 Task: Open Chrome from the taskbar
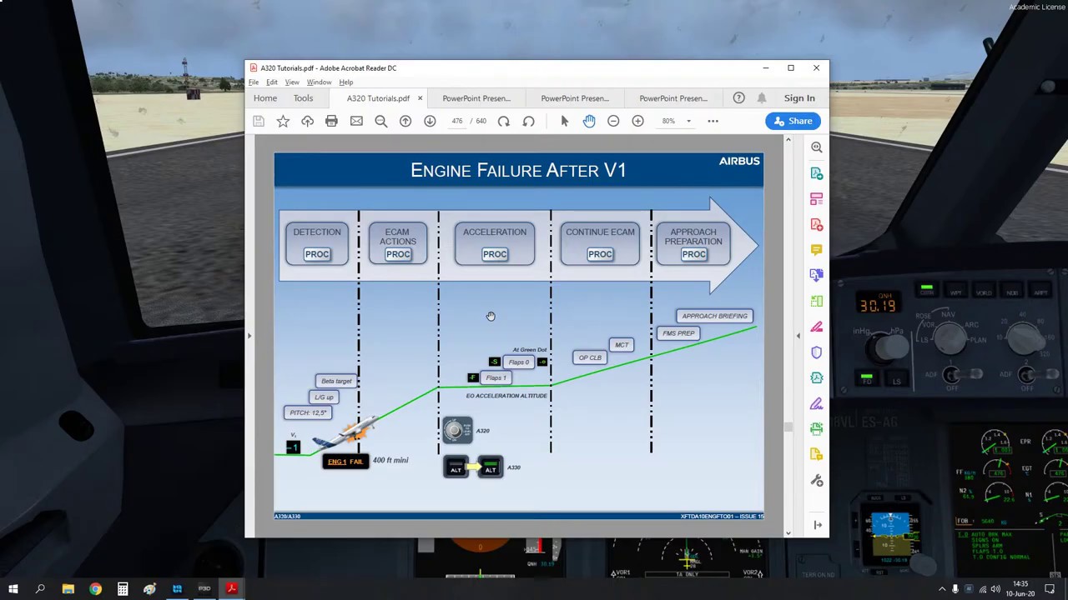coord(95,589)
